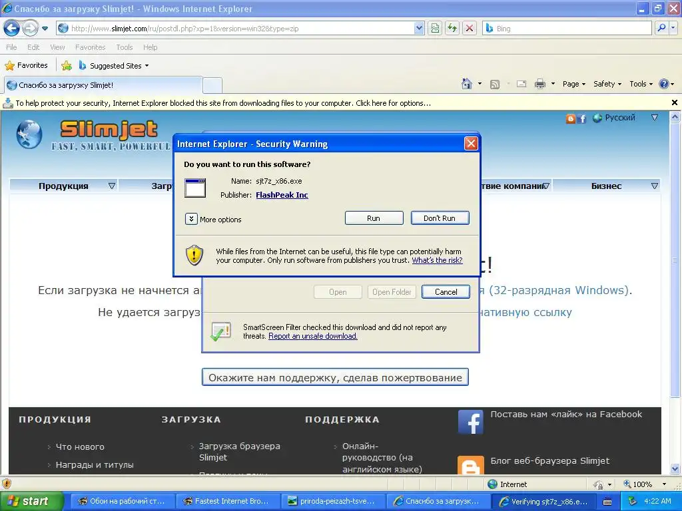Open the View menu
Screen dimensions: 682x511
57,47
